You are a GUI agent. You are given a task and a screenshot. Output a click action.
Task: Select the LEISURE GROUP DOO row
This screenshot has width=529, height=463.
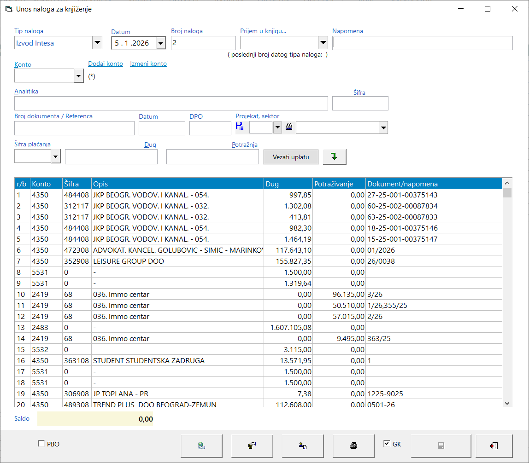click(259, 261)
